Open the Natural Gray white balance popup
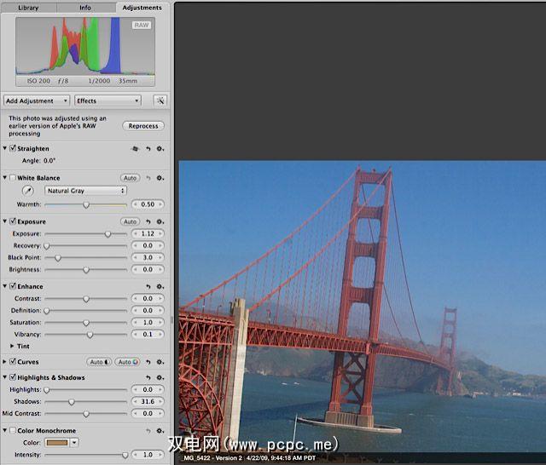546x465 pixels. pos(85,191)
